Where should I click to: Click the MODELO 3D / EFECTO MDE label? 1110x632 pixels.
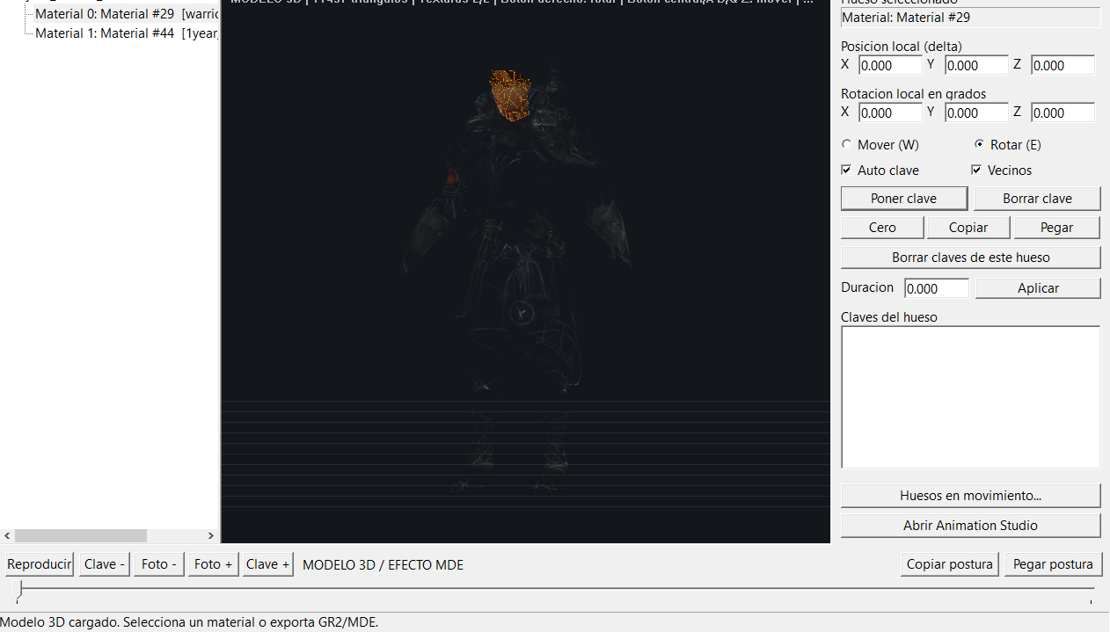coord(383,564)
